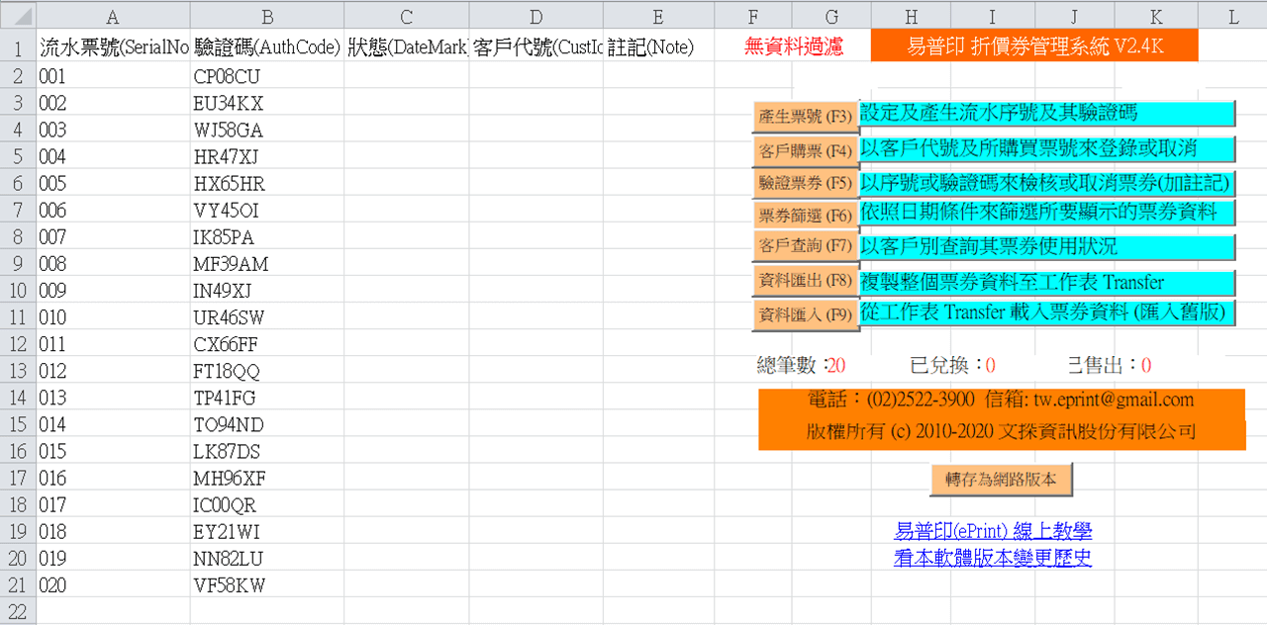Select the Select All corner triangle
The height and width of the screenshot is (625, 1267).
point(18,16)
